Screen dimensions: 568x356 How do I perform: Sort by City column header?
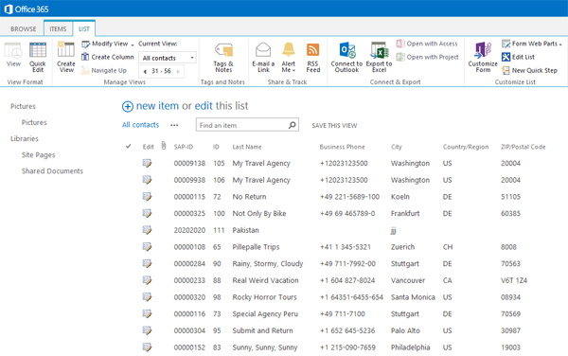(x=397, y=147)
